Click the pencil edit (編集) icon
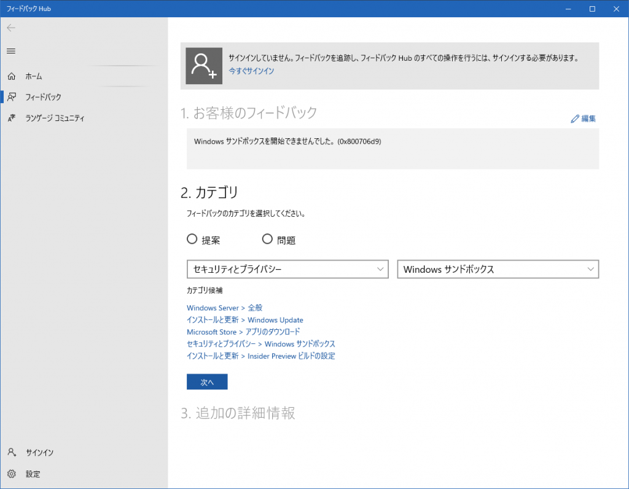 click(575, 119)
